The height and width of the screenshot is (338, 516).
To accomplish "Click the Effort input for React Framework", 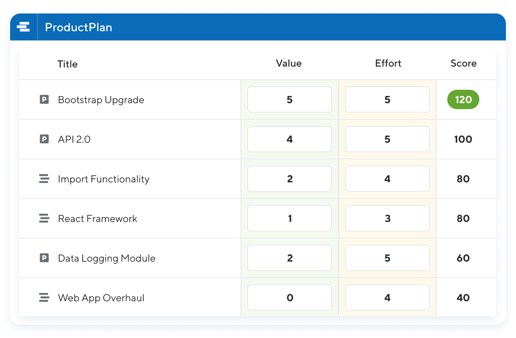I will [x=387, y=218].
